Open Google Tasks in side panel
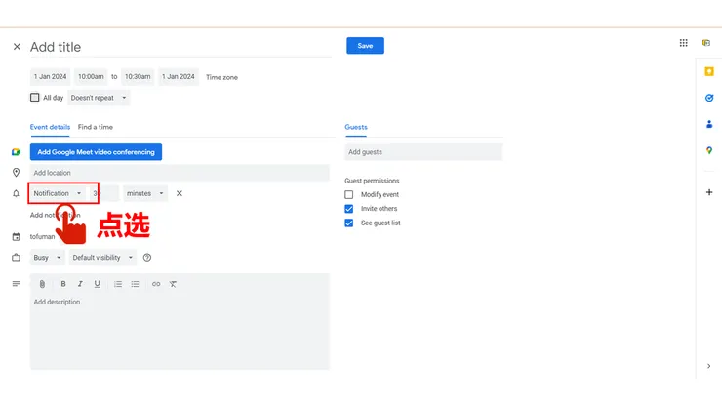 click(709, 98)
